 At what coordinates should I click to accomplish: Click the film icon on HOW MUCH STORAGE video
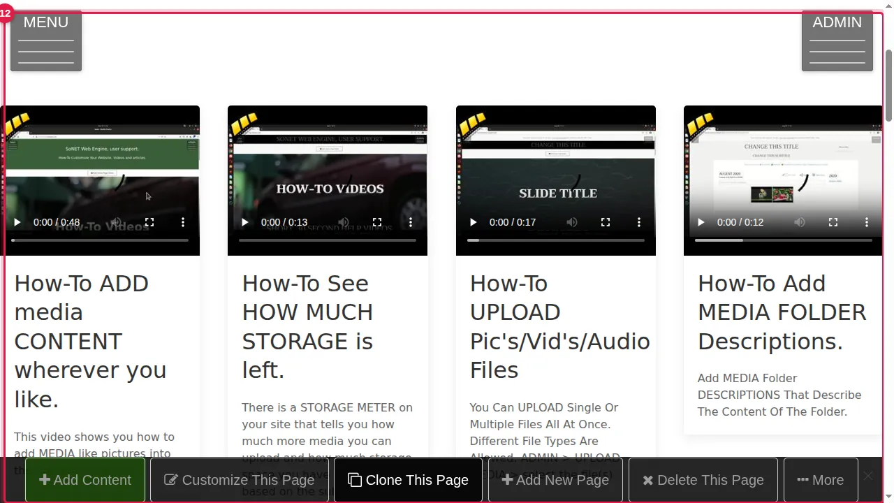tap(244, 124)
